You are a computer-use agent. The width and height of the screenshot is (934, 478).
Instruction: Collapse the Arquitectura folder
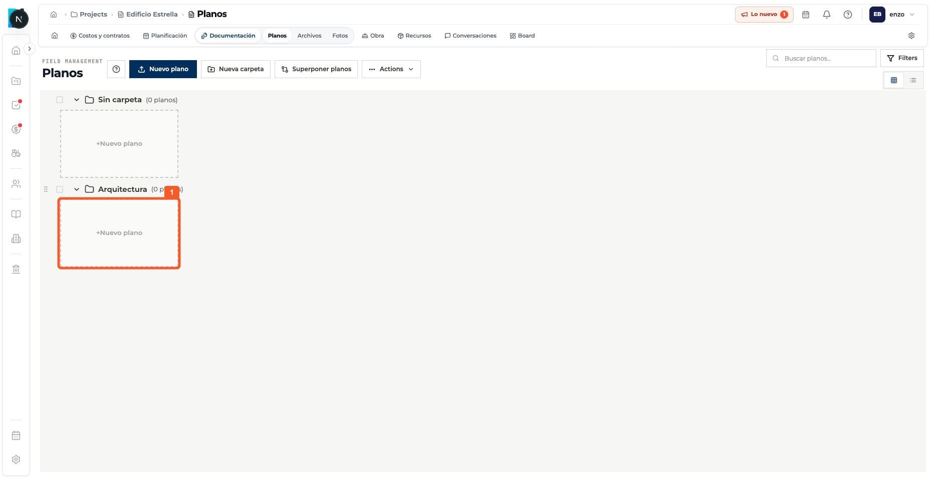77,189
